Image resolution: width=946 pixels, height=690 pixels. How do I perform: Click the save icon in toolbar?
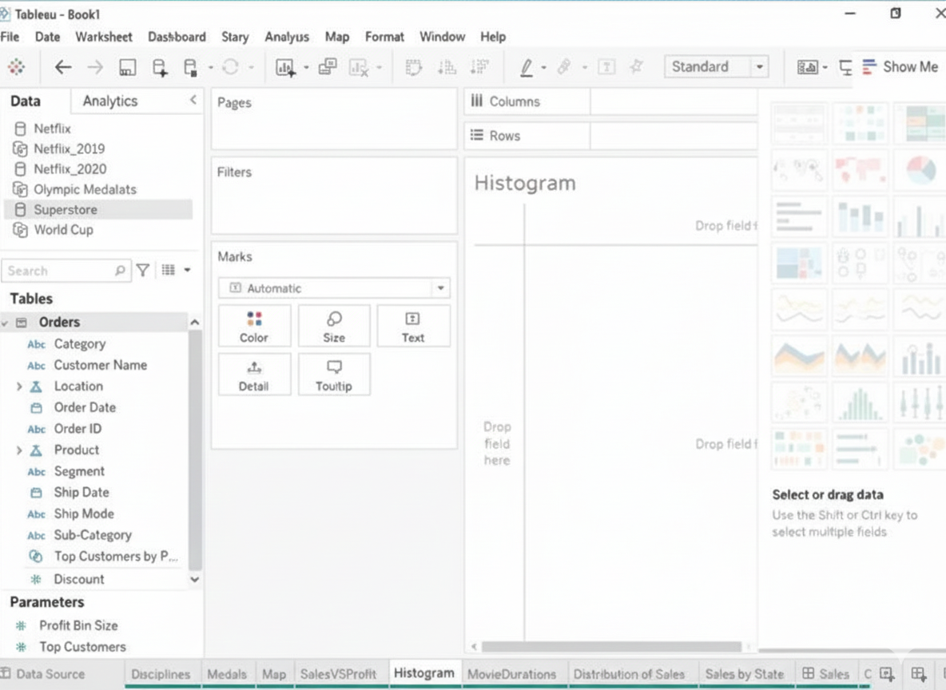[x=127, y=68]
